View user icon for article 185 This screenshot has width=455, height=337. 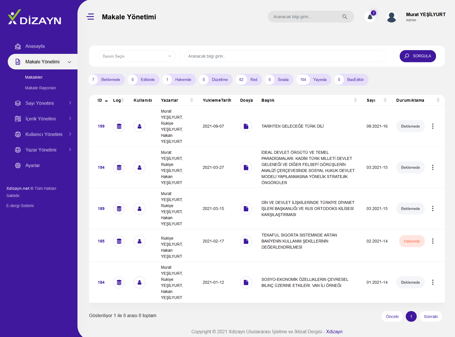139,241
